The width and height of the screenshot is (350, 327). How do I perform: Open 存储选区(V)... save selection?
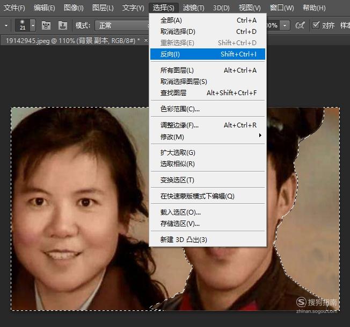pos(208,223)
